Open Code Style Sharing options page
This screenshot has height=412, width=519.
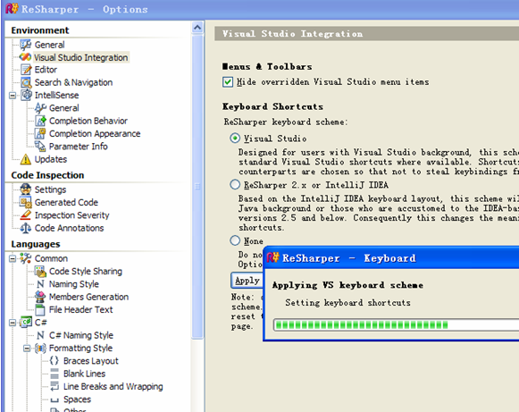click(86, 272)
